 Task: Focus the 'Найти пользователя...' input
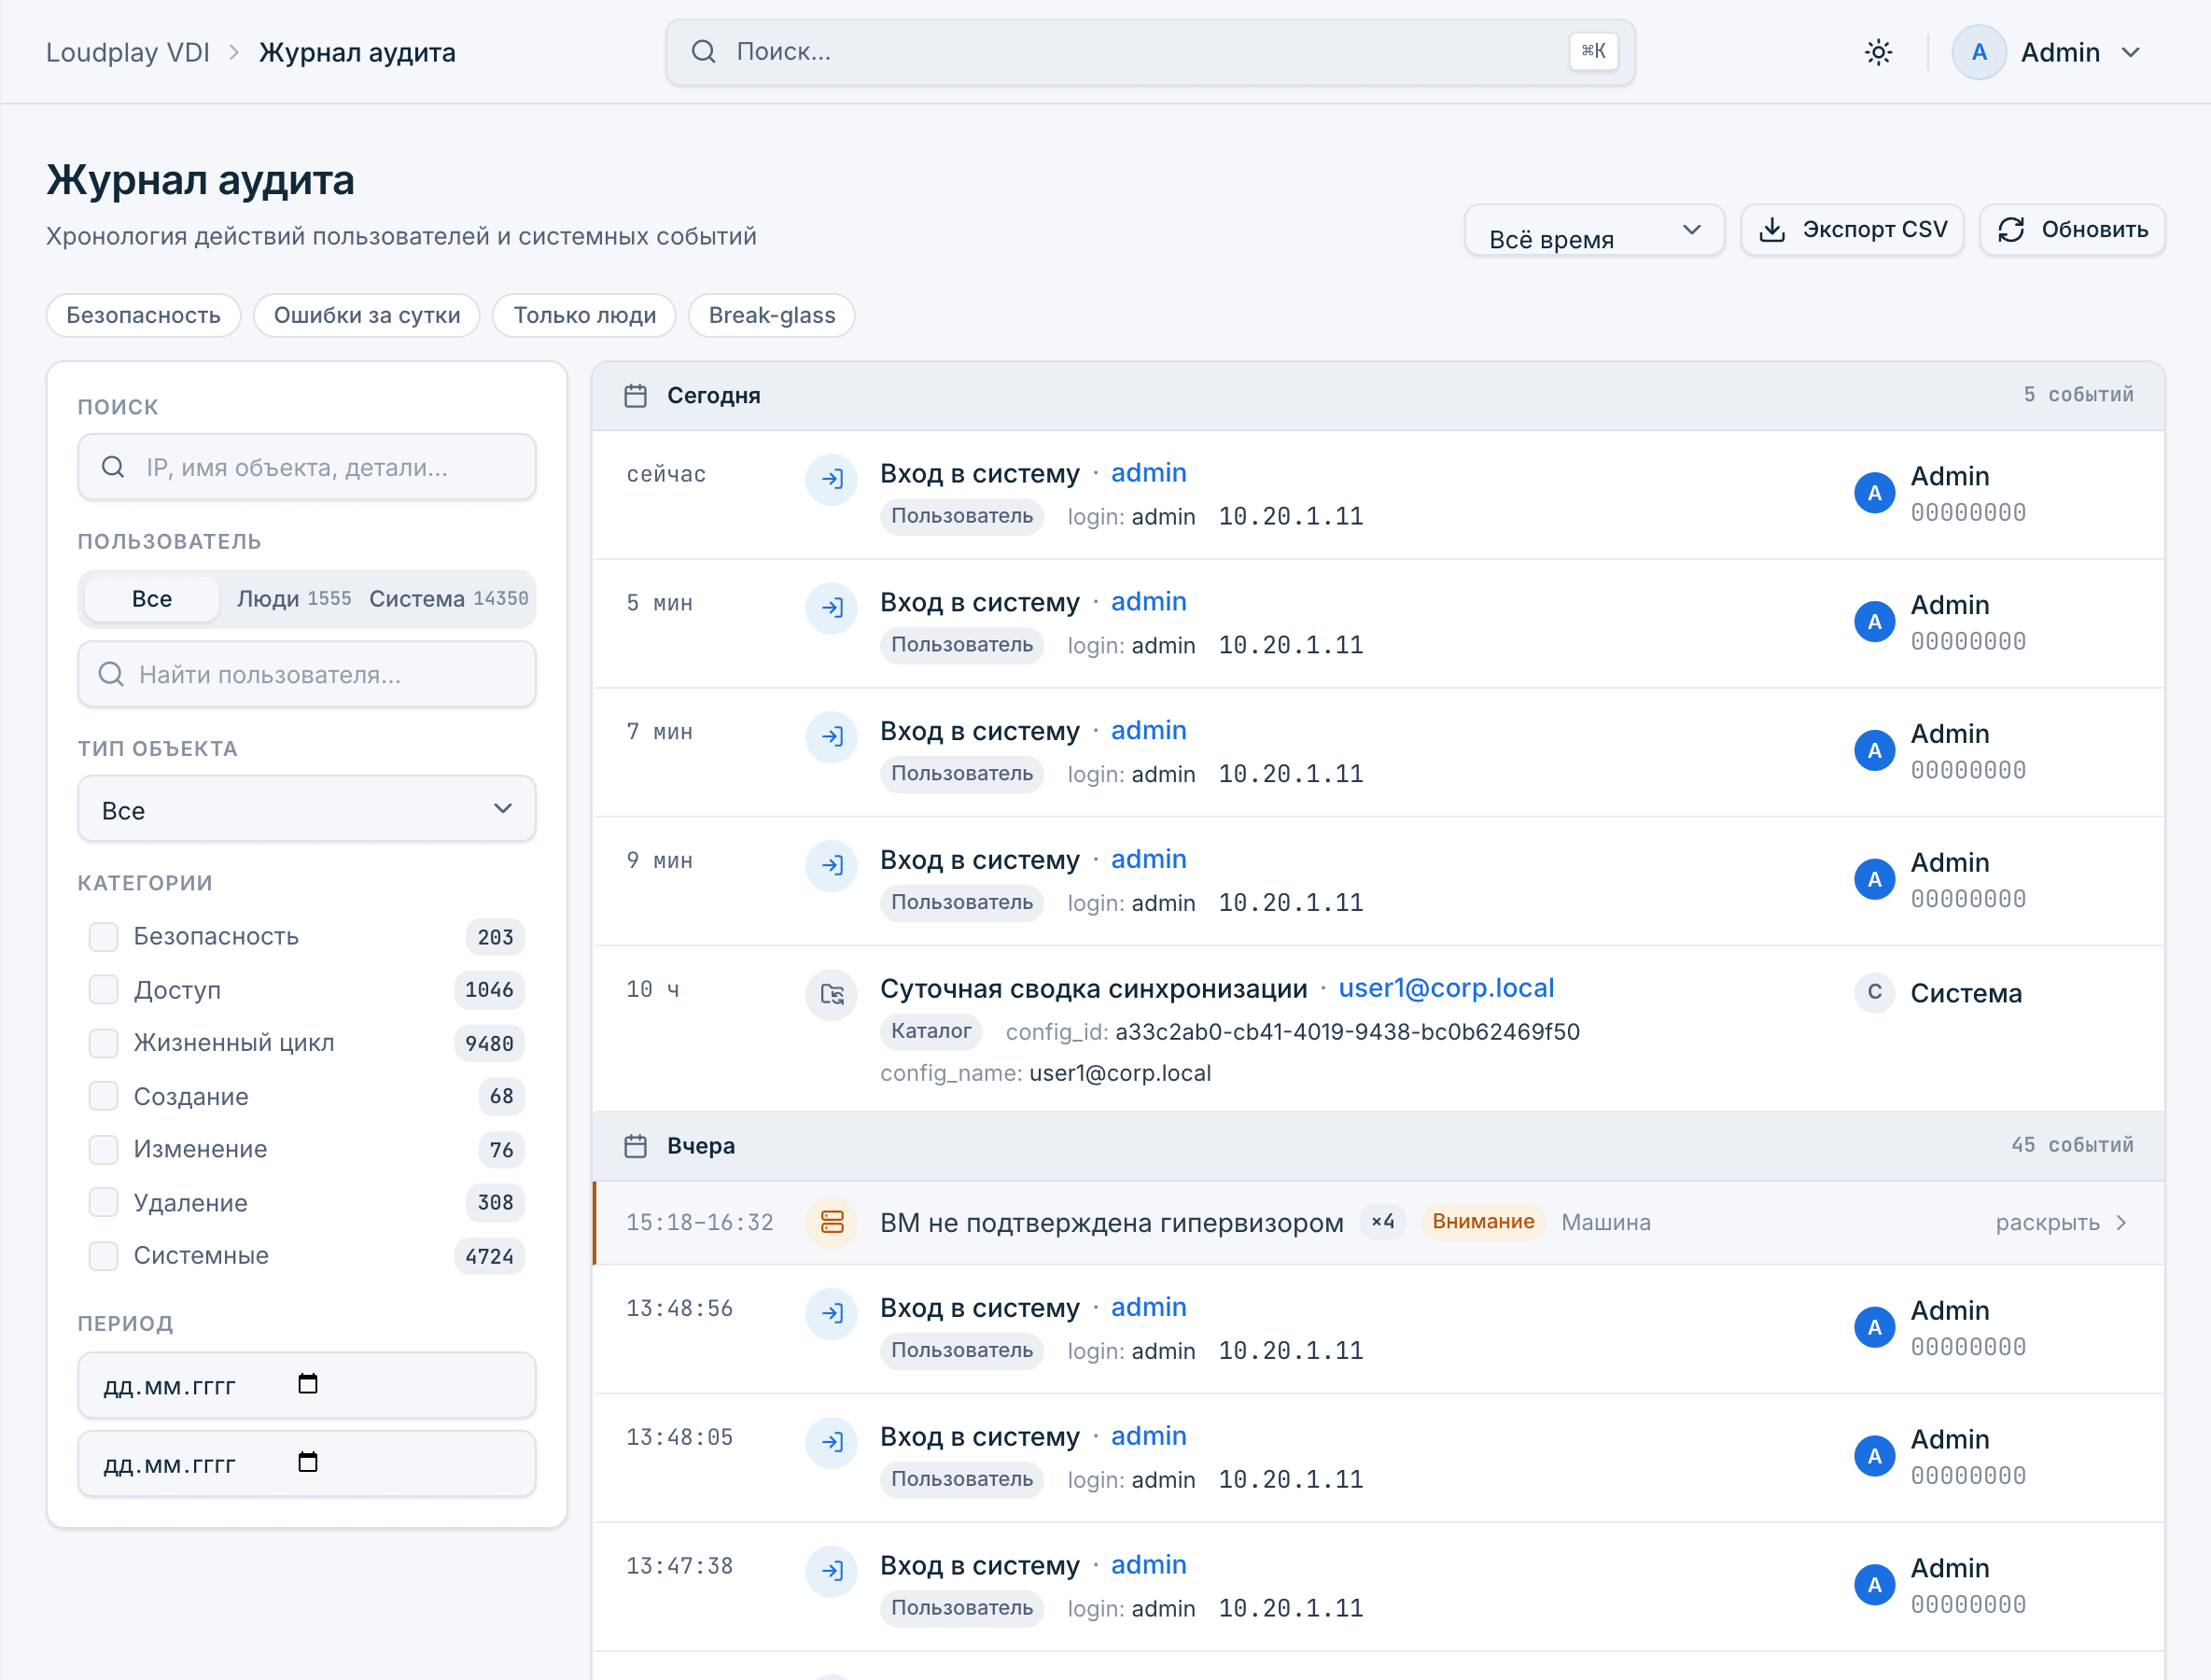tap(307, 674)
